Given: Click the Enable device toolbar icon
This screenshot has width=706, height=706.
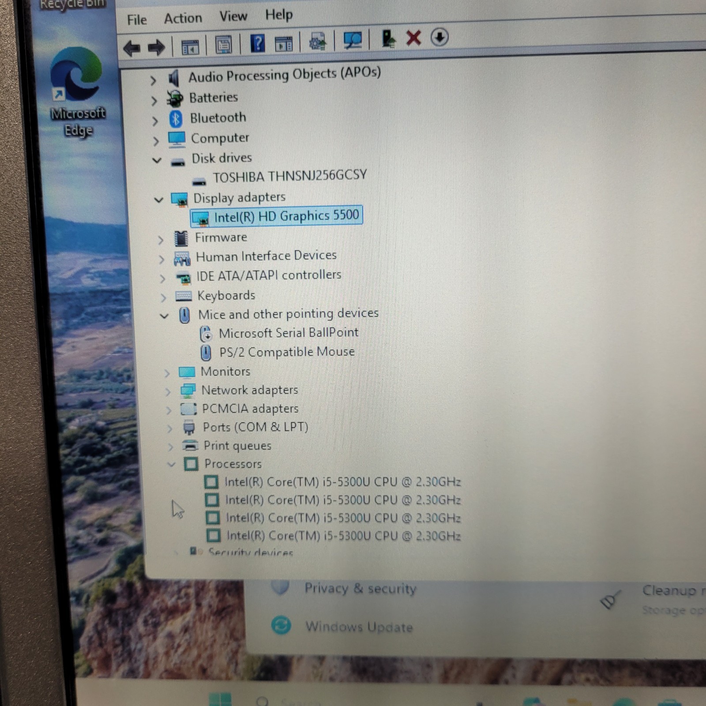Looking at the screenshot, I should (388, 38).
